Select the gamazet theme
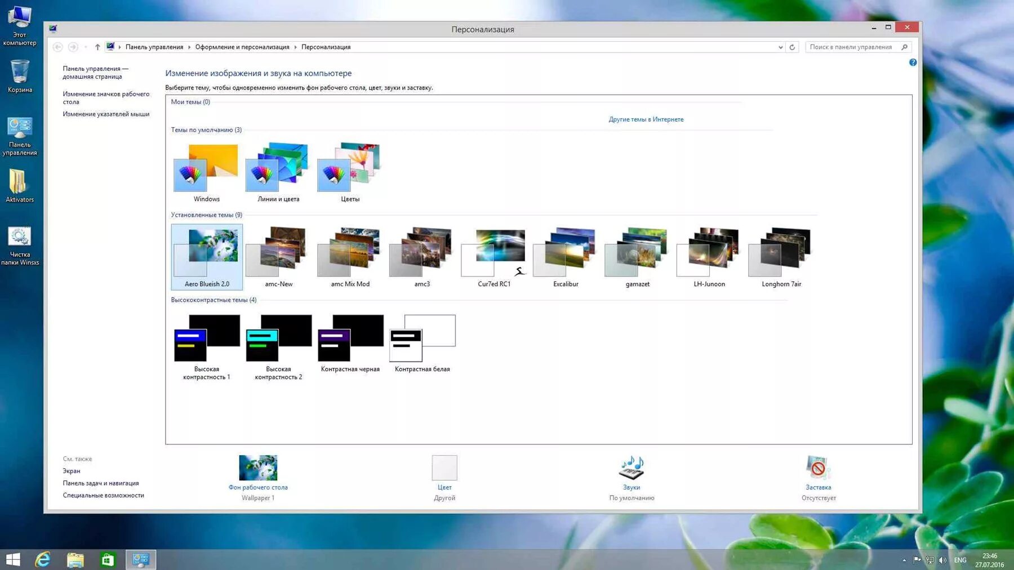 637,257
